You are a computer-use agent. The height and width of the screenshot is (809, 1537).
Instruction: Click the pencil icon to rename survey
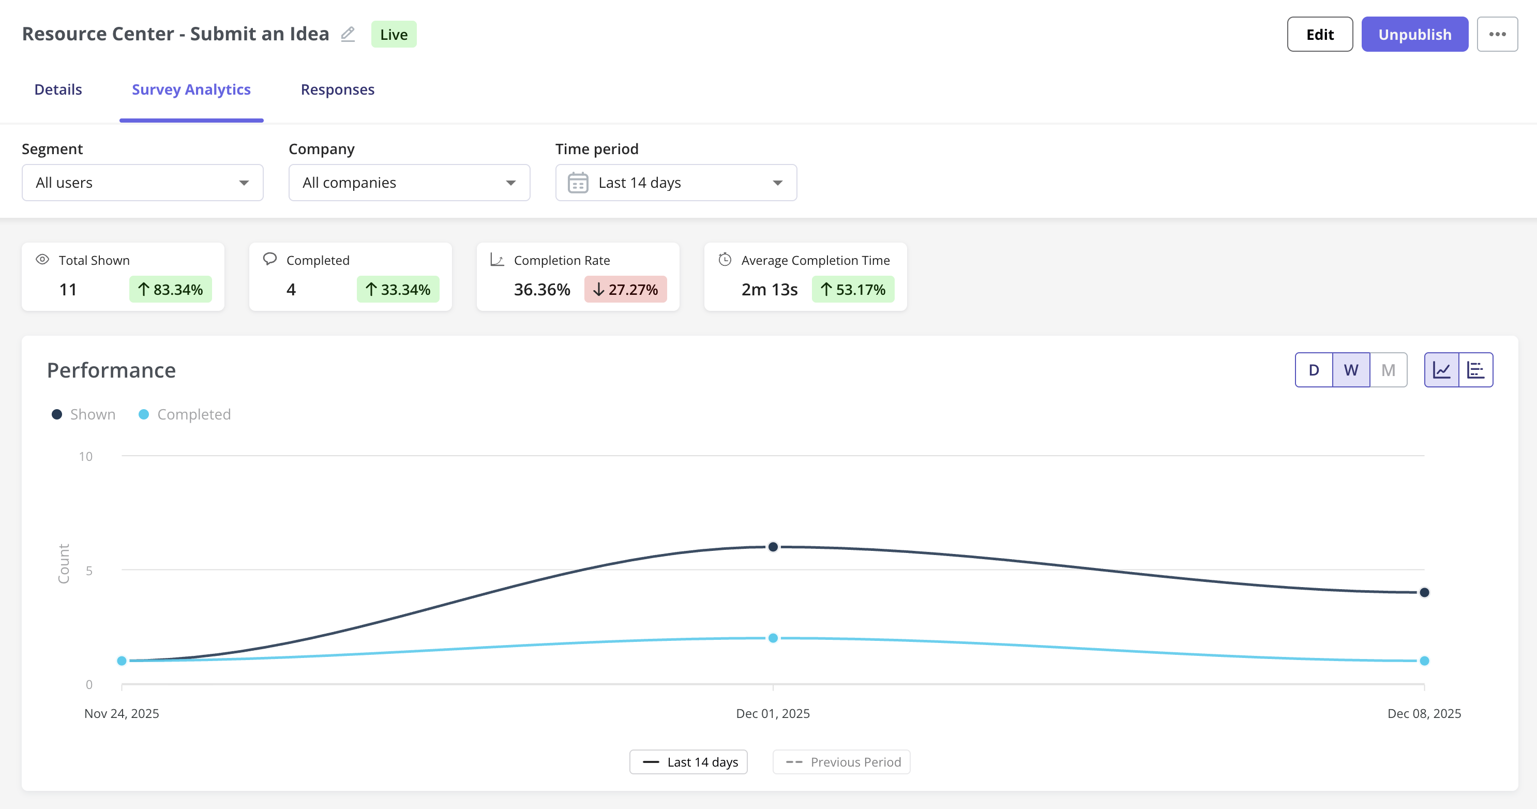[348, 34]
